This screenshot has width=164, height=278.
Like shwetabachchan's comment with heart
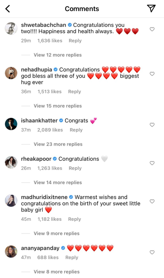[x=152, y=29]
